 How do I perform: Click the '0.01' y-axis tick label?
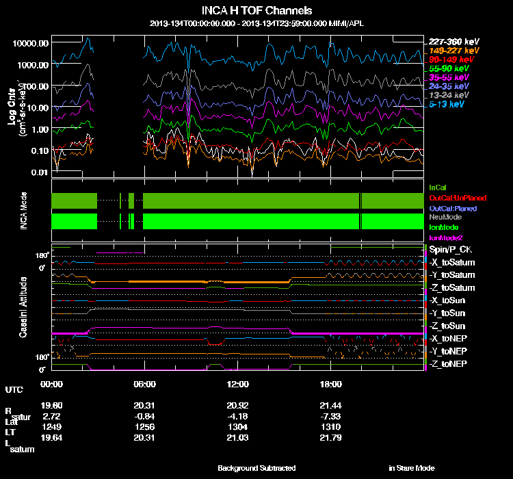[40, 172]
